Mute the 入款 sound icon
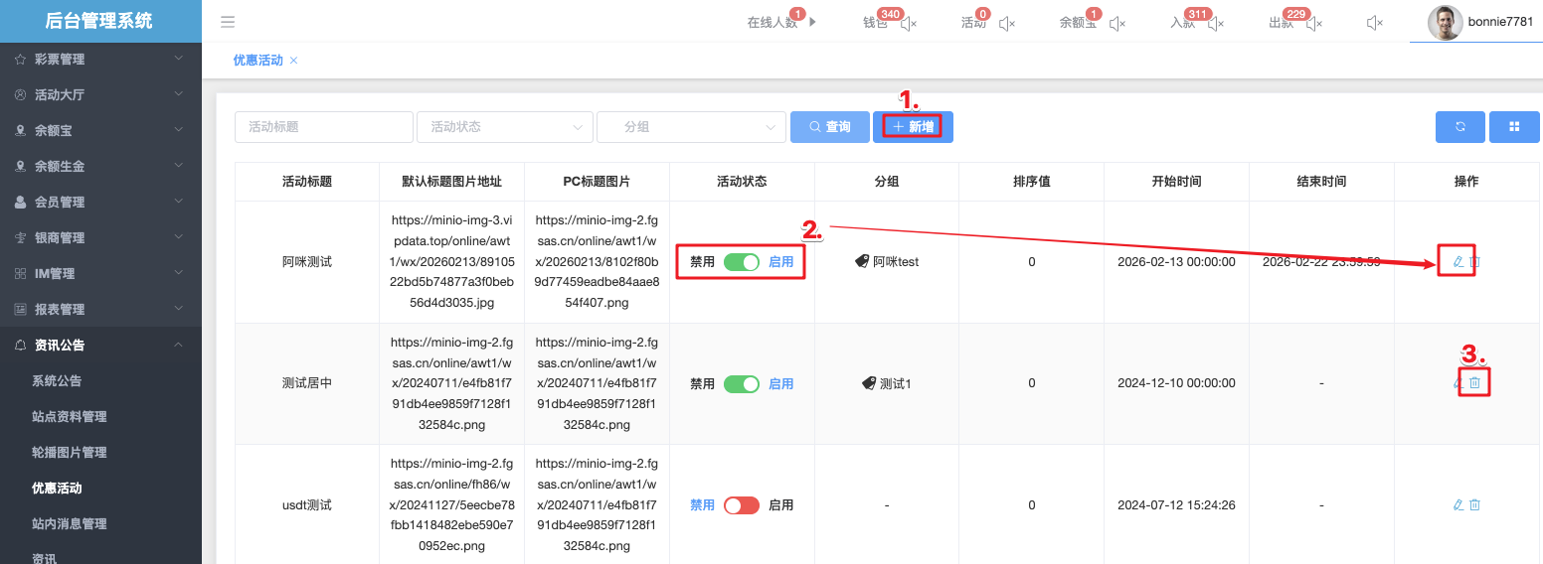This screenshot has width=1543, height=564. [x=1216, y=23]
